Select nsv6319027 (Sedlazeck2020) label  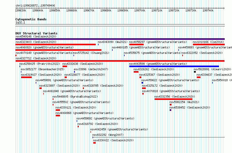pyautogui.click(x=41, y=75)
